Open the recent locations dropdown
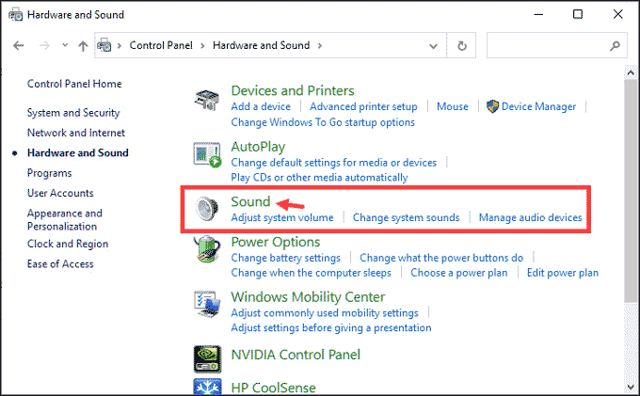The height and width of the screenshot is (396, 640). point(65,45)
